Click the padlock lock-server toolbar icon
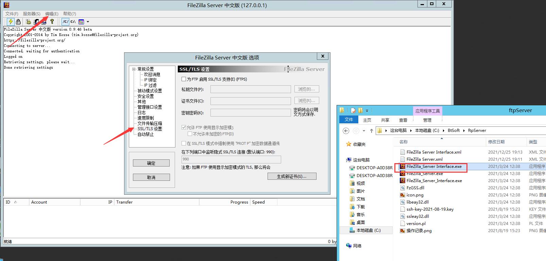The height and width of the screenshot is (261, 546). click(18, 22)
